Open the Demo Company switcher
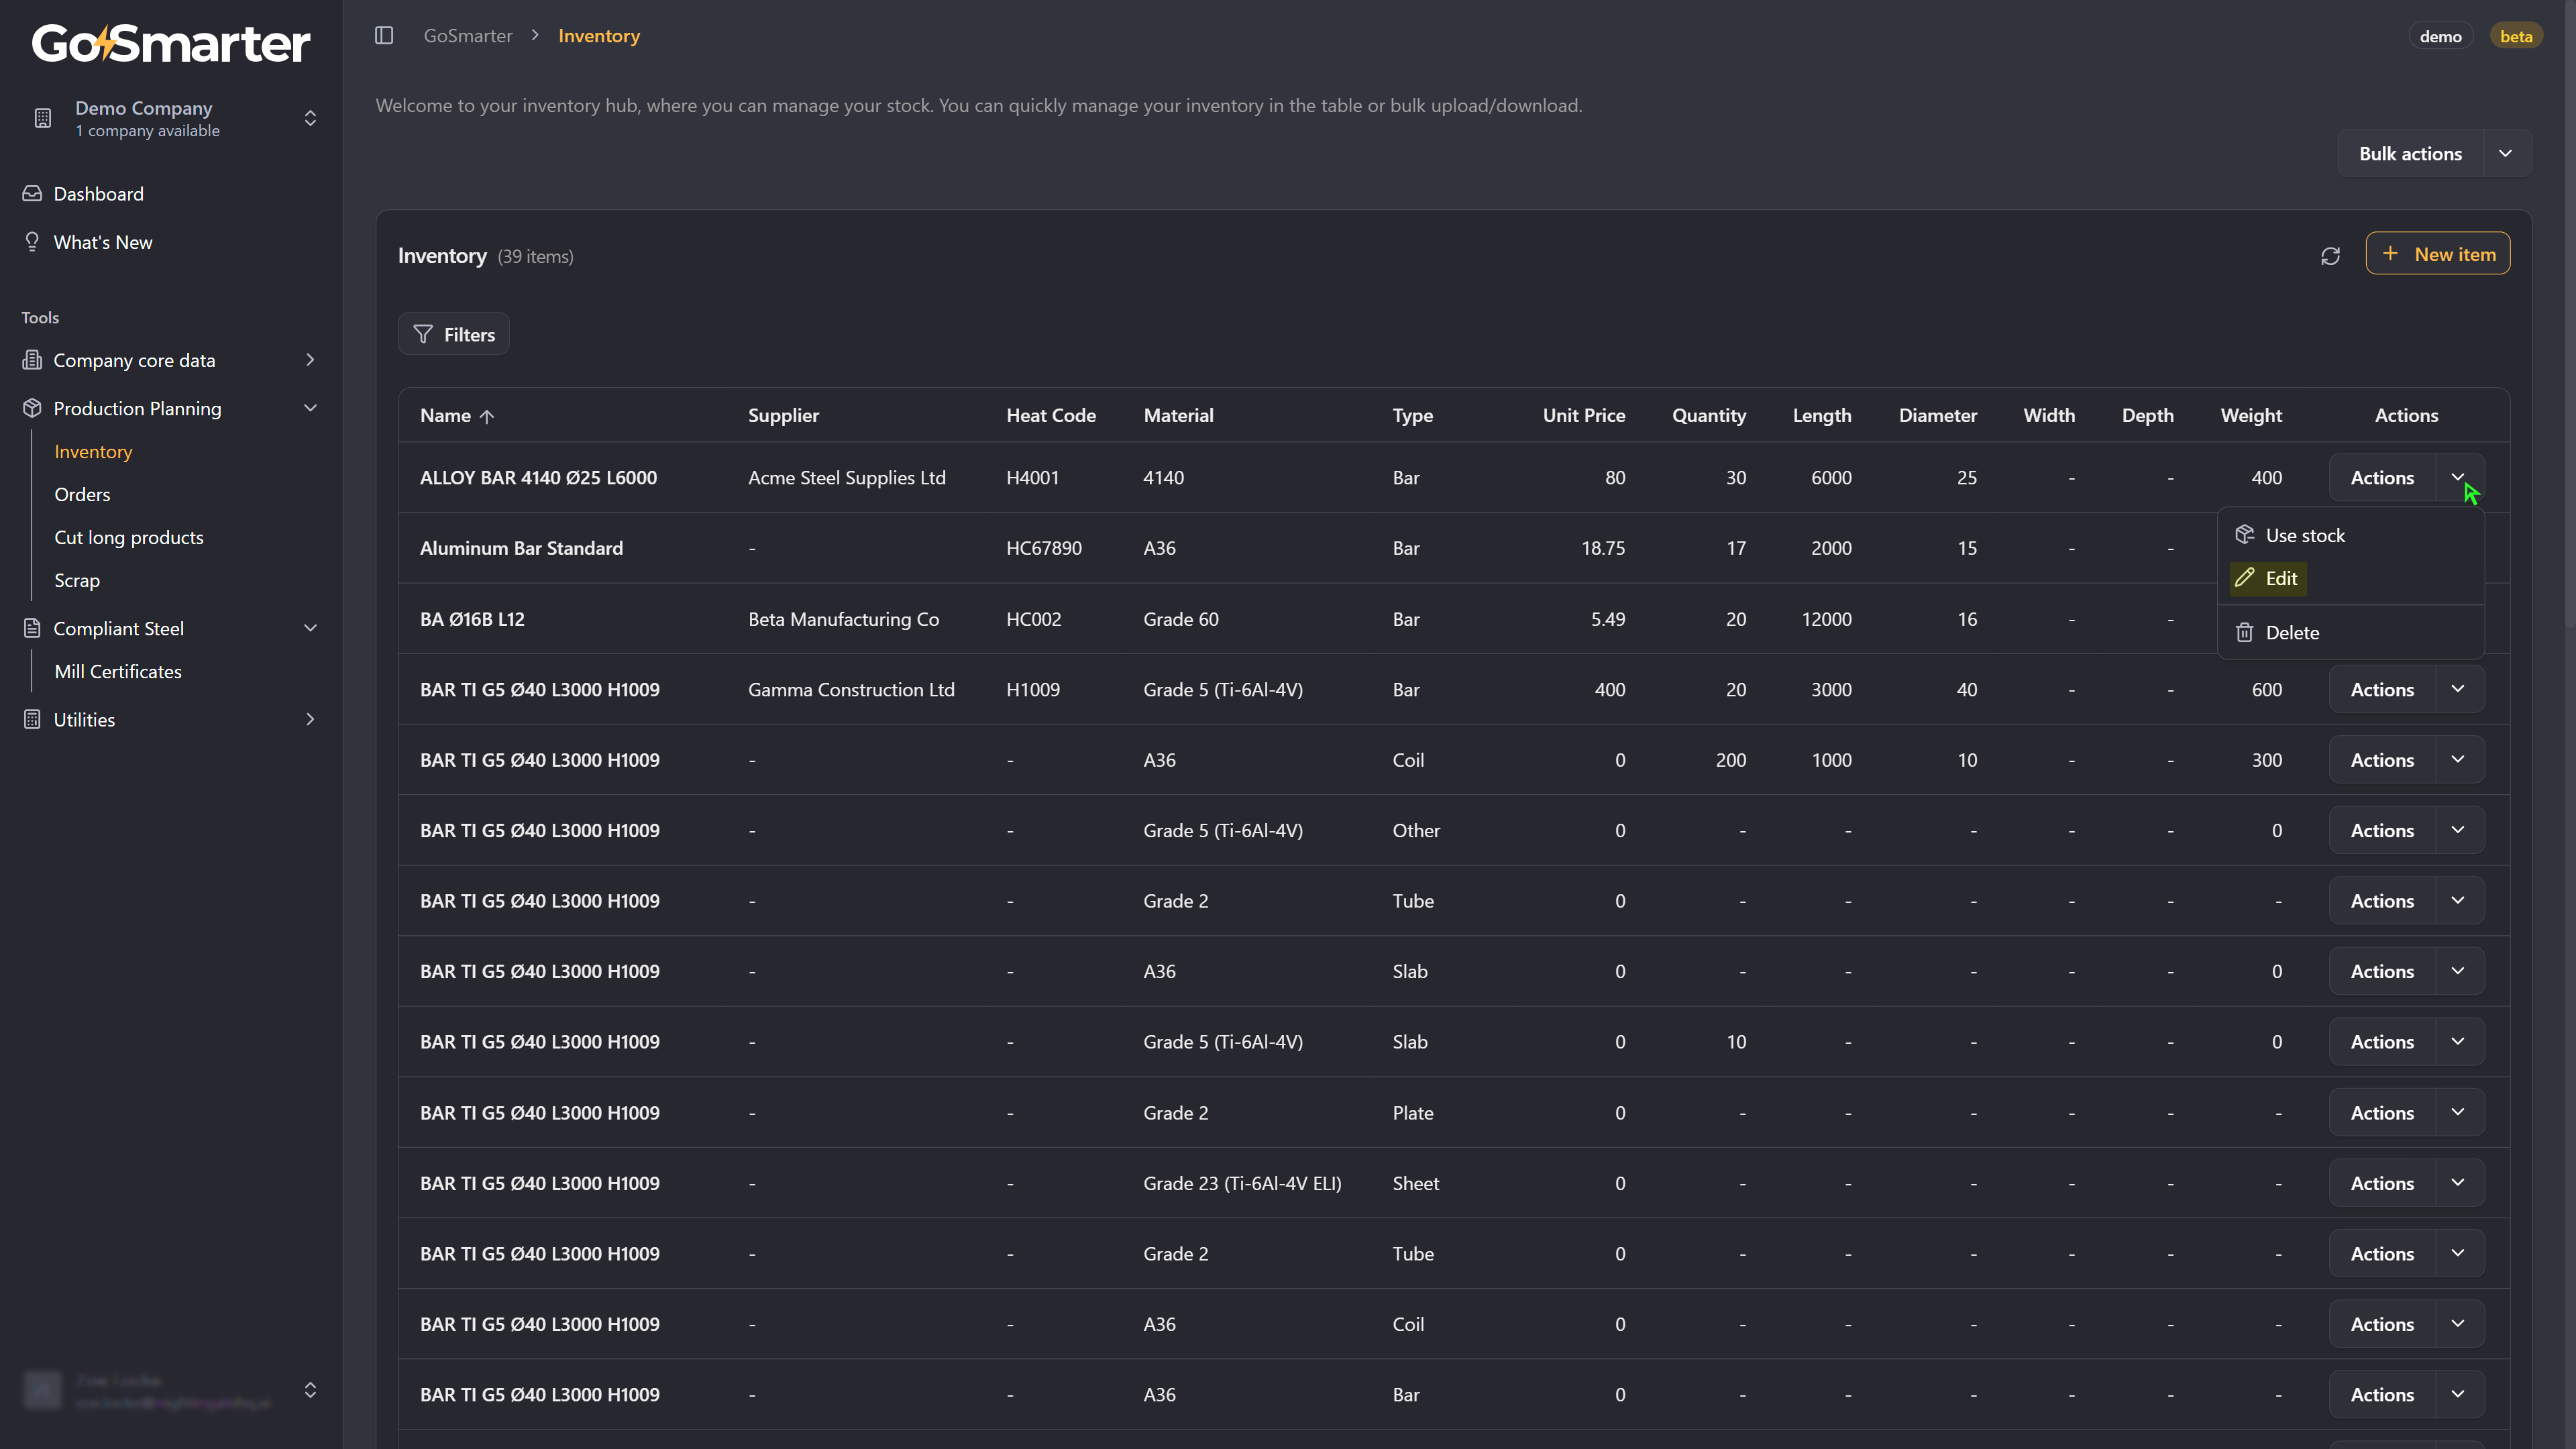The width and height of the screenshot is (2576, 1449). (x=310, y=118)
